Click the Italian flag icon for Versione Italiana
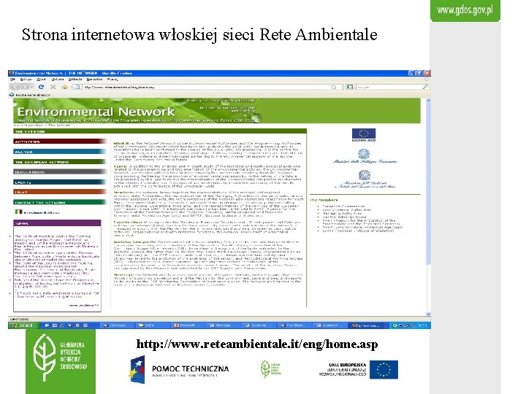Viewport: 526px width, 394px height. [18, 212]
